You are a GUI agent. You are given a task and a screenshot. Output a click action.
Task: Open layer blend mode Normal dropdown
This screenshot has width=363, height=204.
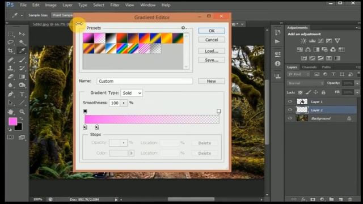pos(305,83)
